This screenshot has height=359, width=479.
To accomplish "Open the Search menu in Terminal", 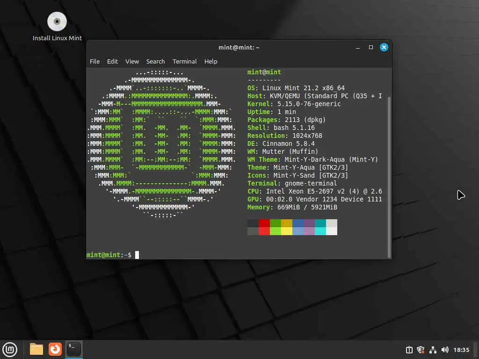I will 155,61.
